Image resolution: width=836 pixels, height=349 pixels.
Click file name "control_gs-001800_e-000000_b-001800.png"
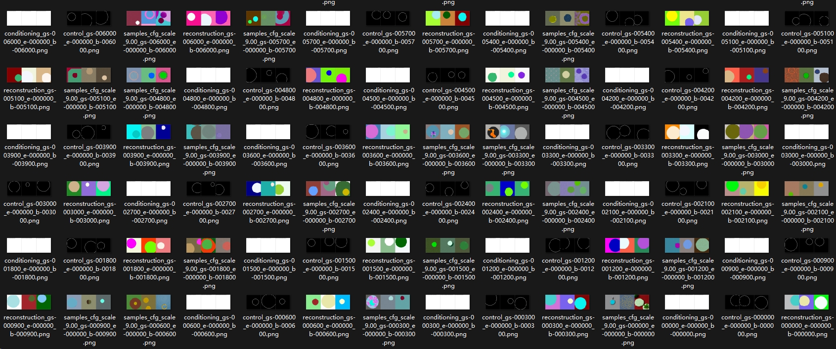89,269
